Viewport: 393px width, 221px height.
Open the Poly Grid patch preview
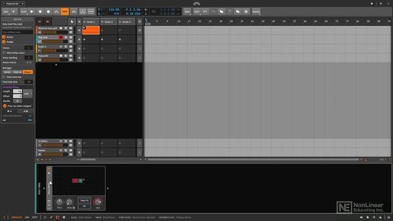click(x=79, y=181)
